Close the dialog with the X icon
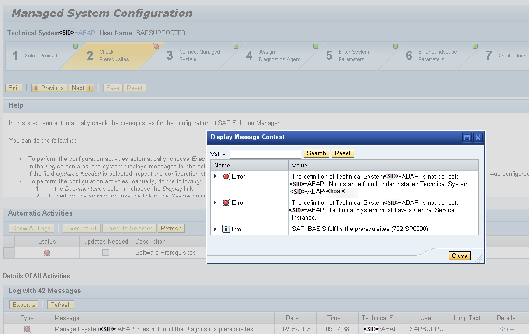Image resolution: width=529 pixels, height=334 pixels. coord(478,137)
